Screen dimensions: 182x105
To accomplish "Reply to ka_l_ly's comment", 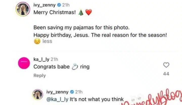I will click(40, 76).
